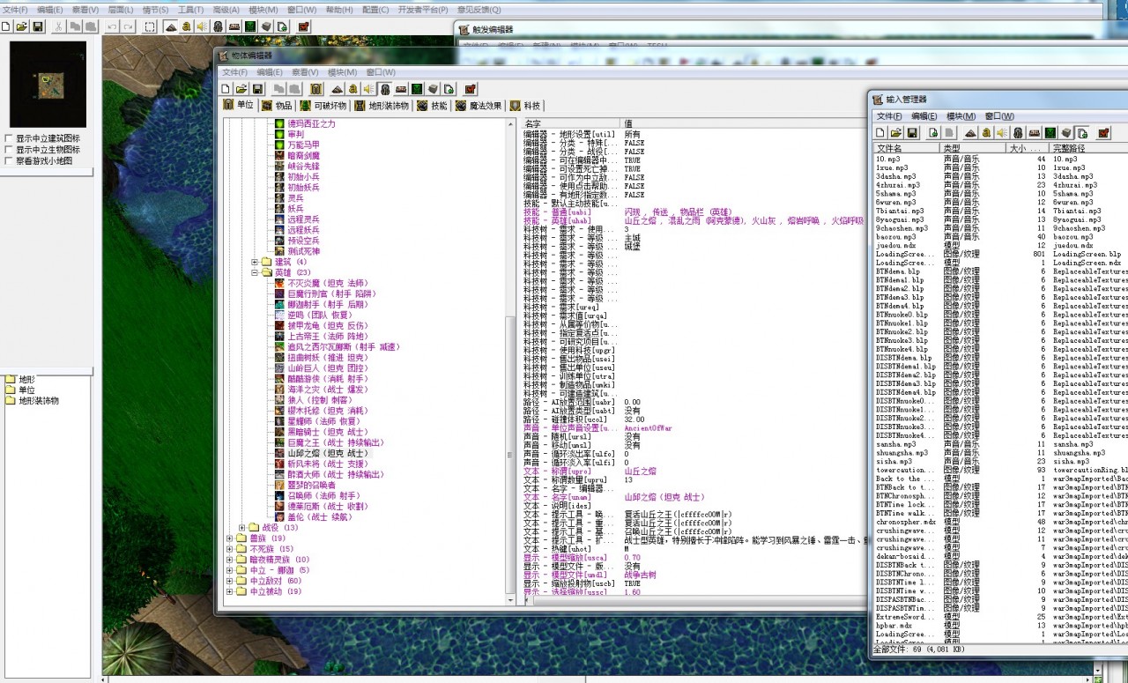Click New Map icon in main toolbar
The image size is (1128, 683).
coord(6,26)
